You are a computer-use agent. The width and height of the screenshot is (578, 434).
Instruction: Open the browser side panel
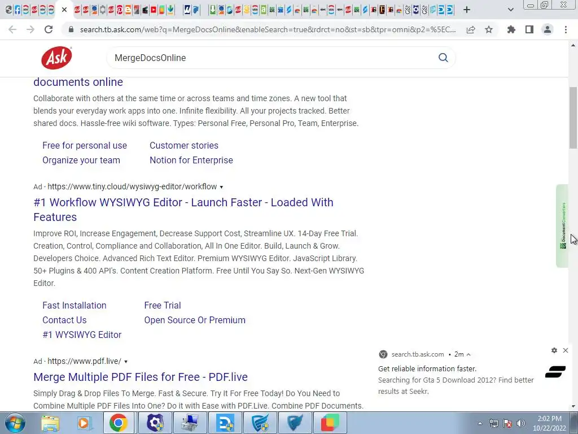coord(529,29)
